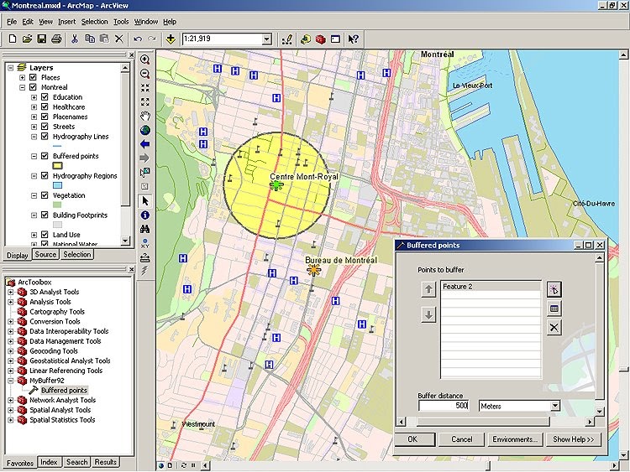
Task: Select the Pan hand tool
Action: [145, 116]
